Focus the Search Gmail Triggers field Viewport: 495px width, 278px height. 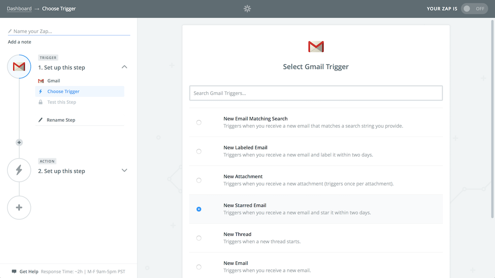point(316,93)
